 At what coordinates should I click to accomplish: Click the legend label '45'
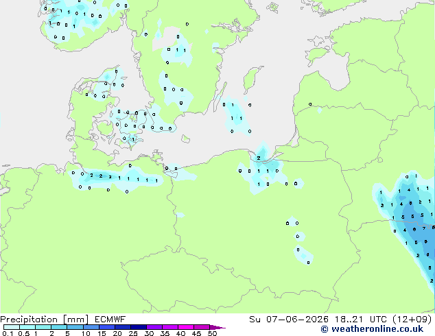pos(196,333)
